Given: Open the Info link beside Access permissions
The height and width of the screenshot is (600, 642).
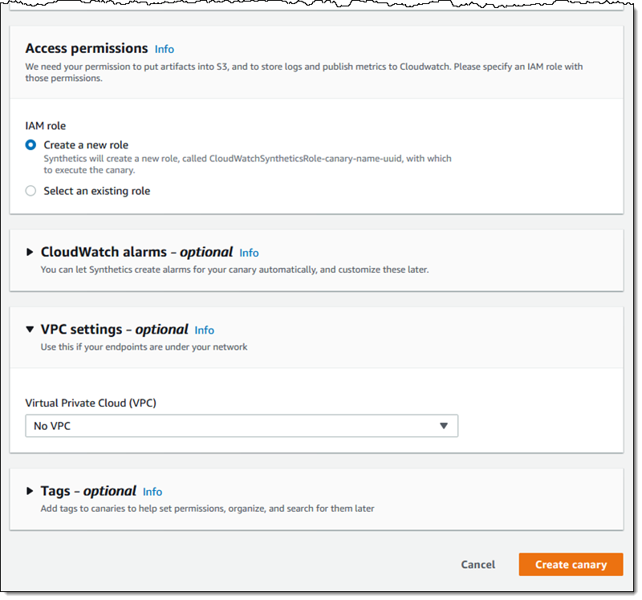Looking at the screenshot, I should (165, 49).
